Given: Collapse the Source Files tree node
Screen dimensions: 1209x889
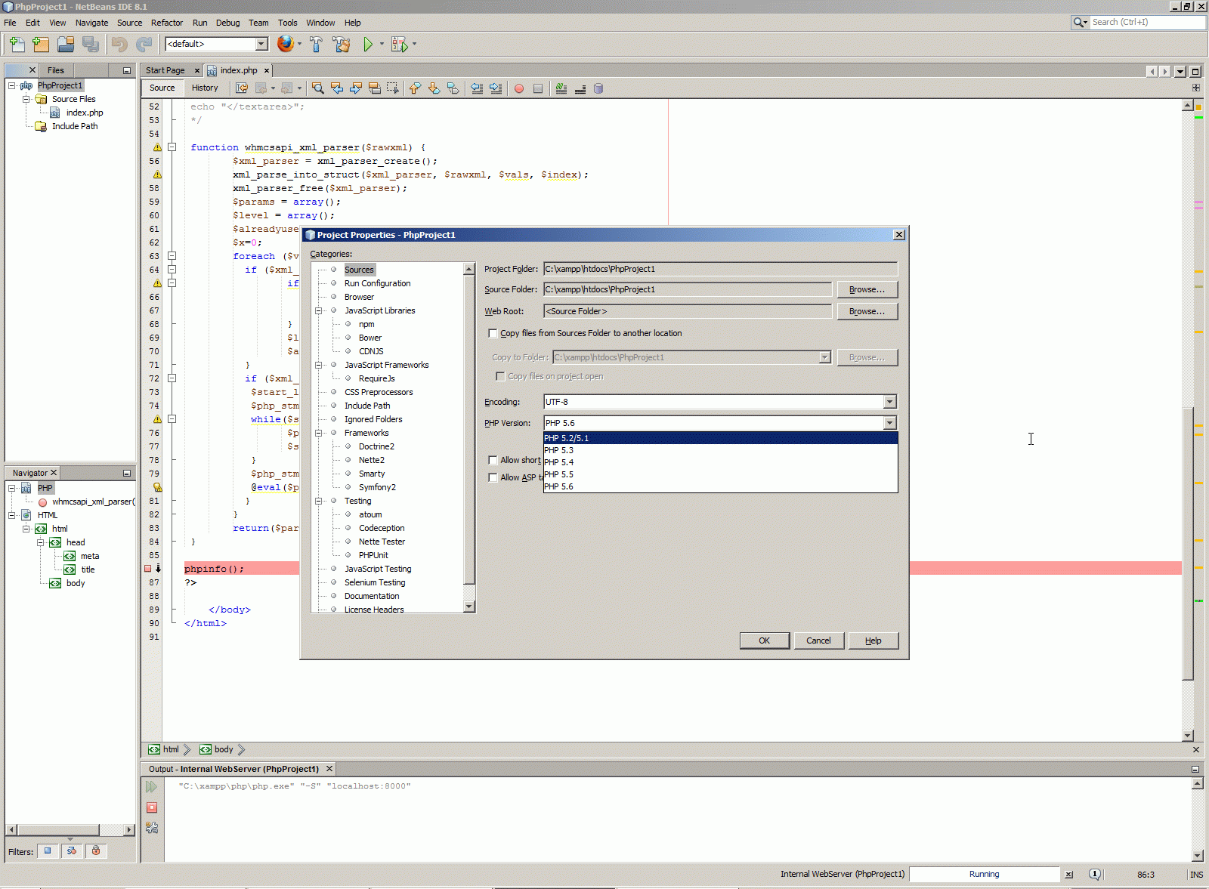Looking at the screenshot, I should (x=26, y=99).
